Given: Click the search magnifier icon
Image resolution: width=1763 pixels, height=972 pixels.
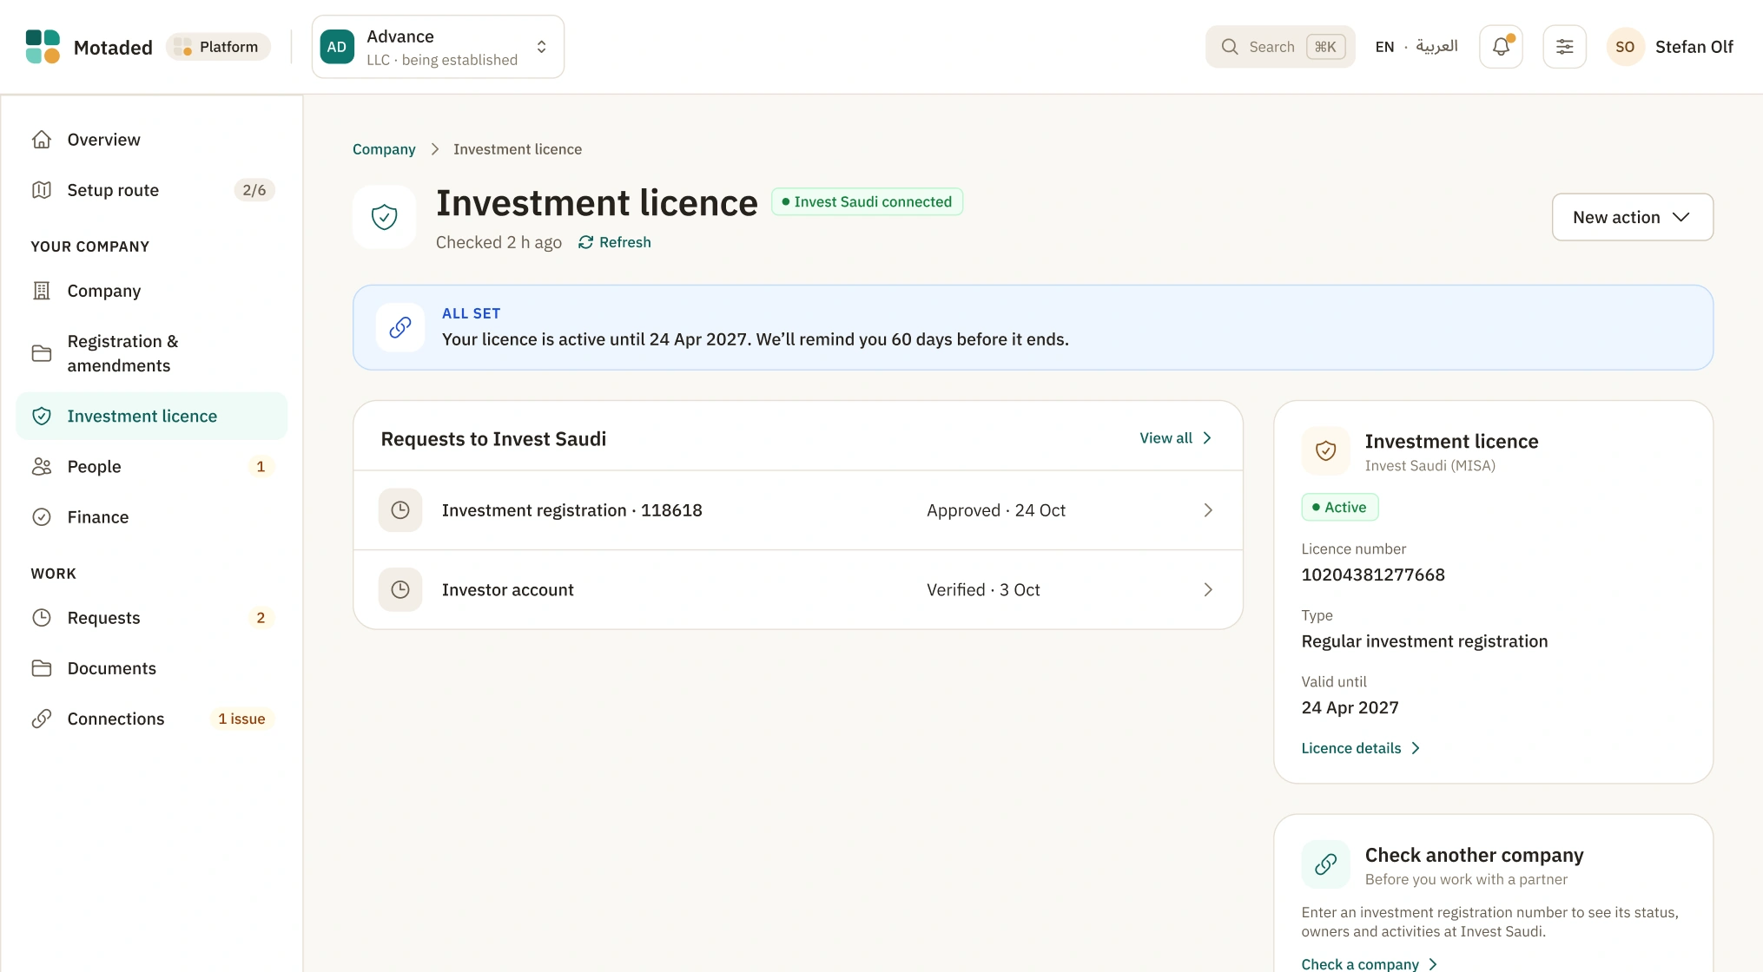Looking at the screenshot, I should pyautogui.click(x=1230, y=47).
